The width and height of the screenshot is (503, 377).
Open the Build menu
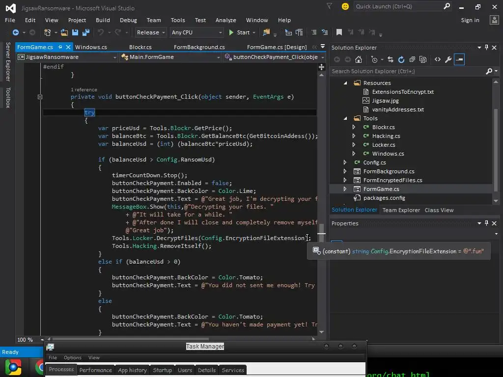(103, 20)
